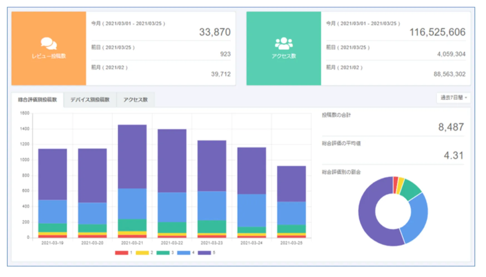Click the access count users group icon
The height and width of the screenshot is (277, 486).
[x=284, y=43]
